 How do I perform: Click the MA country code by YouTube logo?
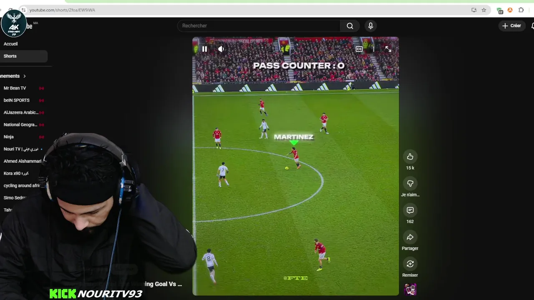click(x=35, y=23)
